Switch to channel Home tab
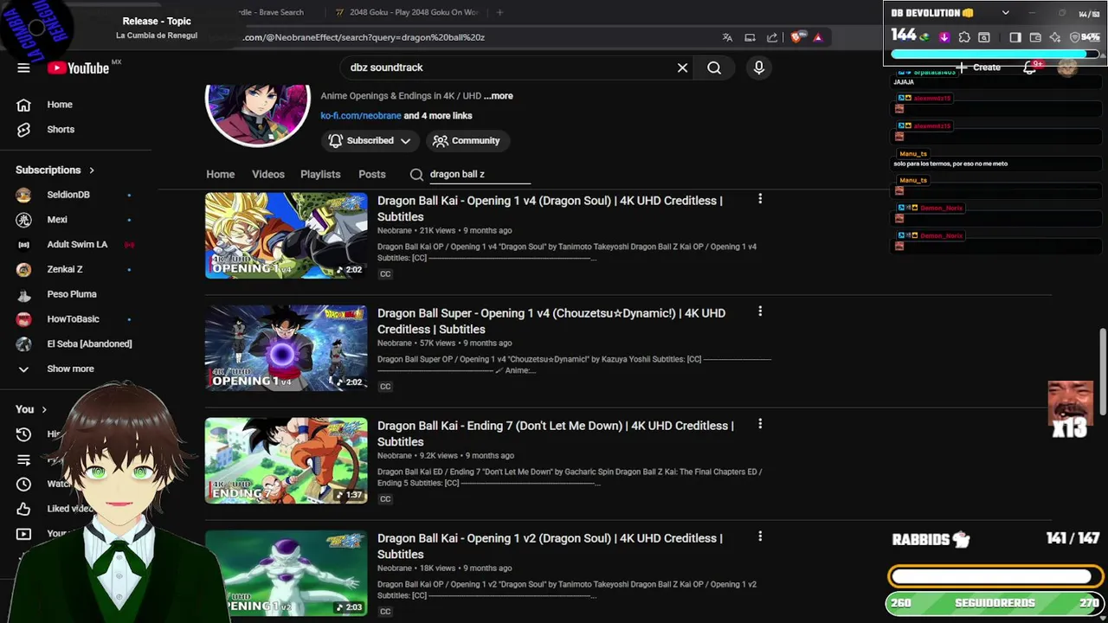The image size is (1108, 623). click(220, 174)
